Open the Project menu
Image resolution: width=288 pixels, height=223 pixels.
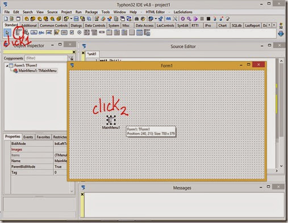(66, 12)
